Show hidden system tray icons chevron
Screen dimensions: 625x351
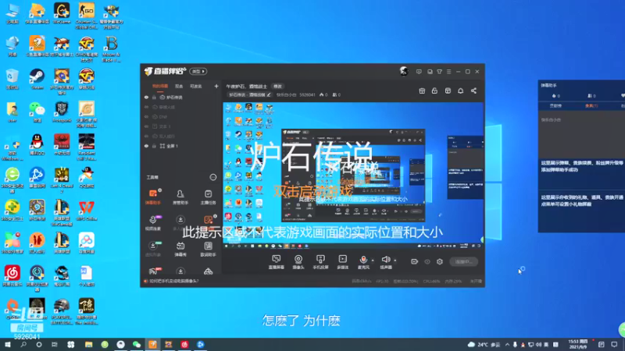507,344
